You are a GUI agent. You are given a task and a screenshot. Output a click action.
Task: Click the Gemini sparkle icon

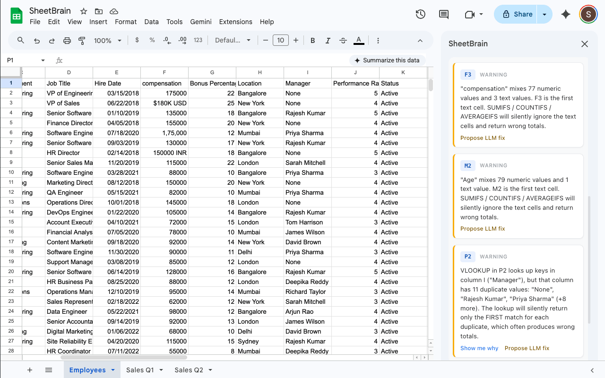coord(565,14)
